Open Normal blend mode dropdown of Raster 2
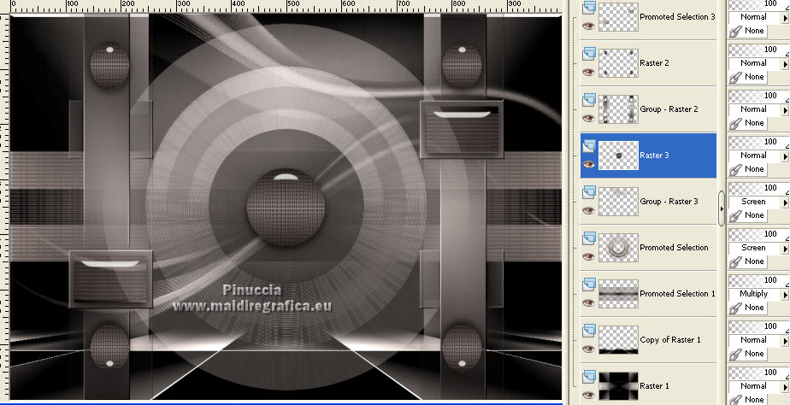Screen dimensions: 790x405 [785, 64]
